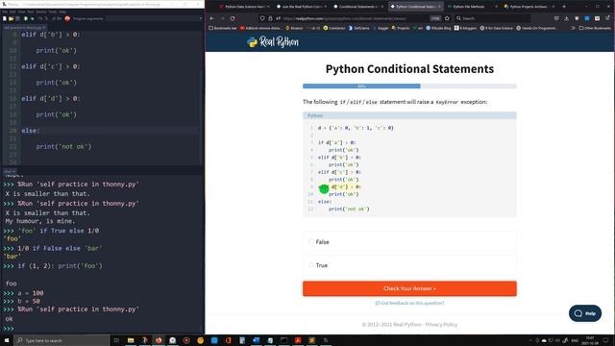Click the Save icon in Thonny toolbar
The height and width of the screenshot is (346, 615).
click(x=17, y=18)
